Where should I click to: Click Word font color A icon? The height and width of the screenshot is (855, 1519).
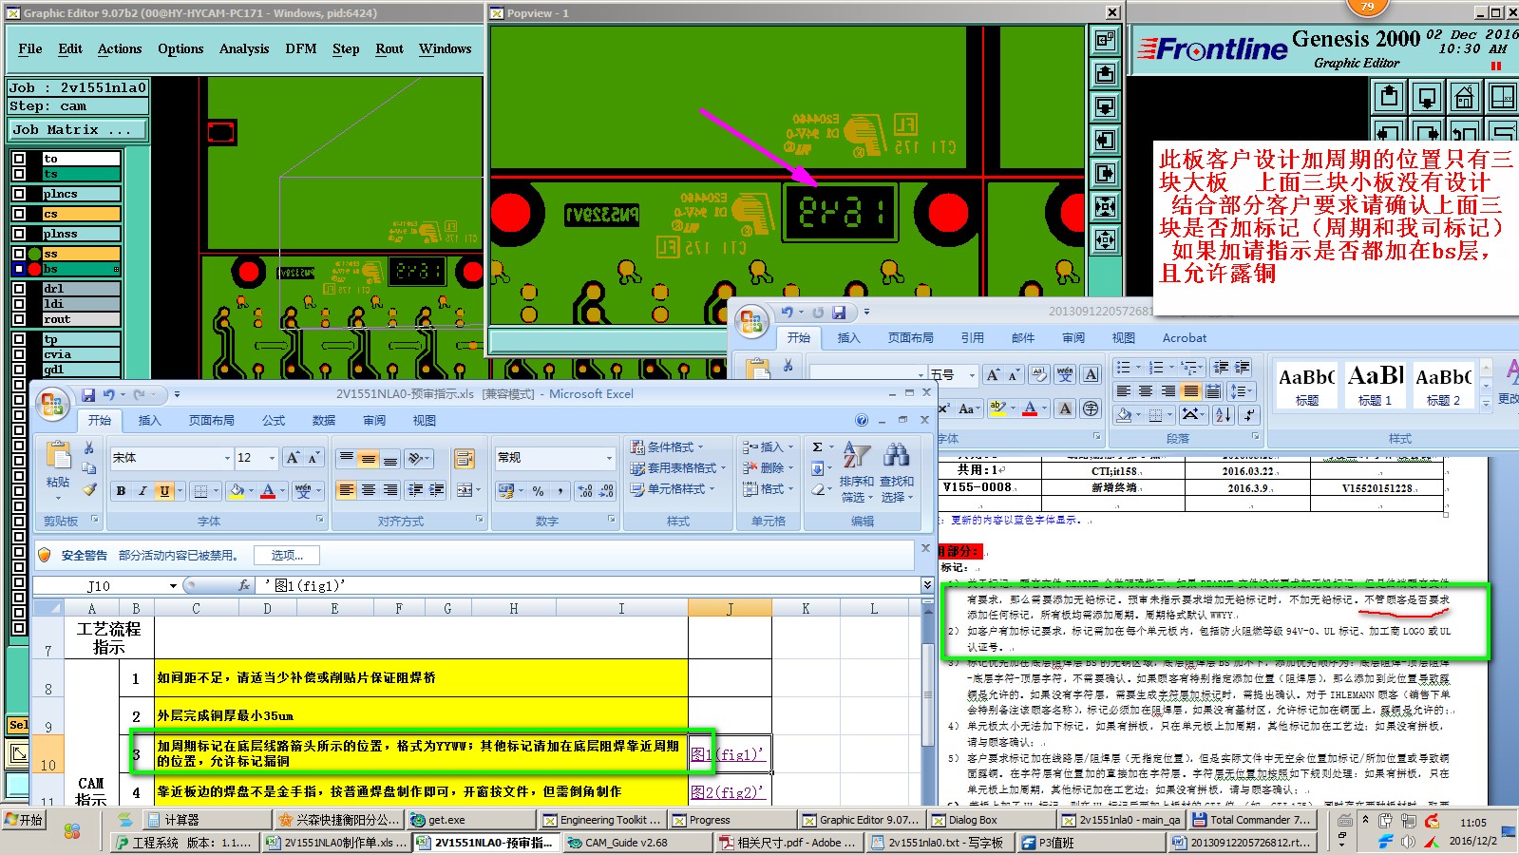pyautogui.click(x=1030, y=408)
